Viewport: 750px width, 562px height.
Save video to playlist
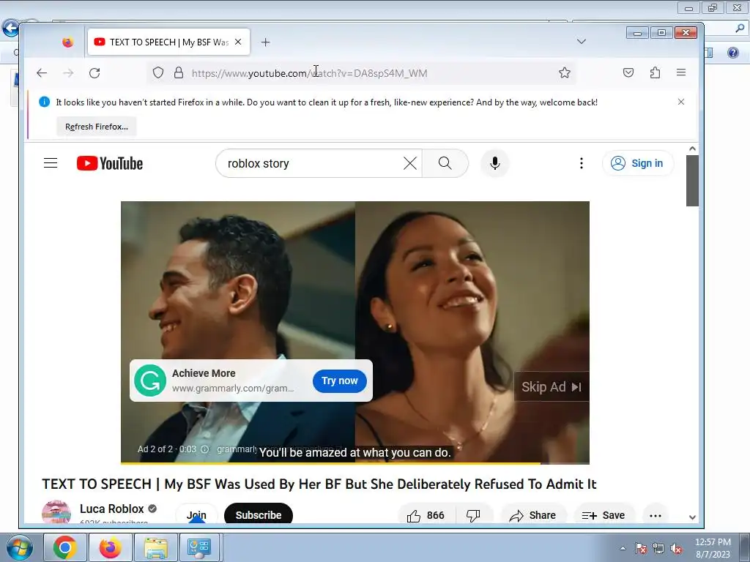tap(604, 515)
